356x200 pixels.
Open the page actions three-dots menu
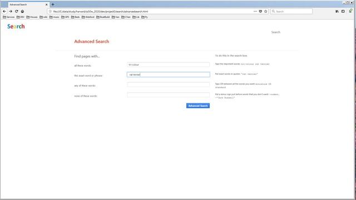[x=255, y=11]
